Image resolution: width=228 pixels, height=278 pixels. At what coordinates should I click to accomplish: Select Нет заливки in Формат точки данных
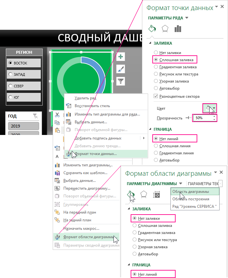click(x=168, y=53)
